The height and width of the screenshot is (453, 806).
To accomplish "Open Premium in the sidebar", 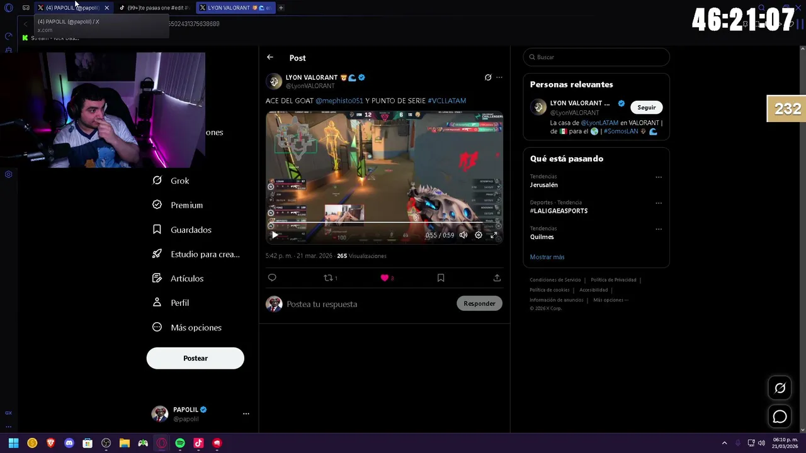I will [x=178, y=205].
